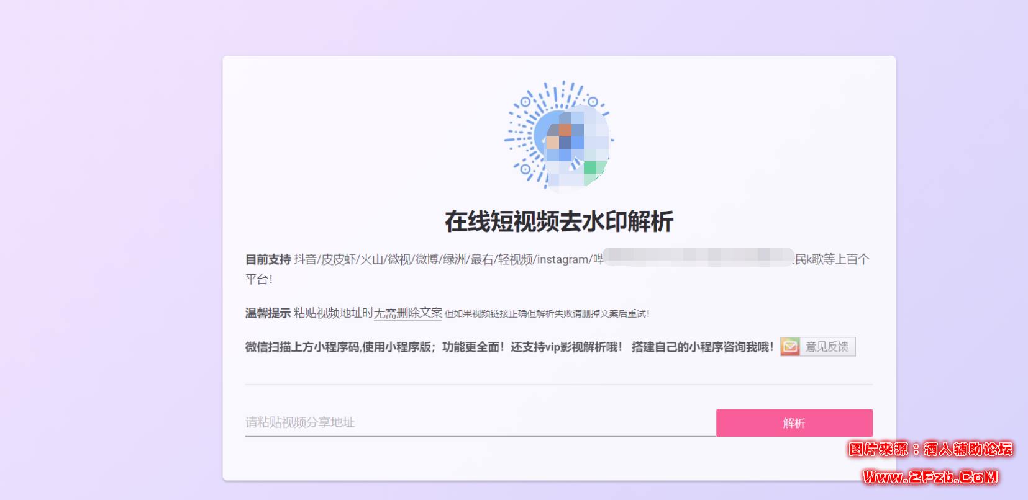Click the mini-program QR code image
Image resolution: width=1028 pixels, height=500 pixels.
[x=558, y=135]
